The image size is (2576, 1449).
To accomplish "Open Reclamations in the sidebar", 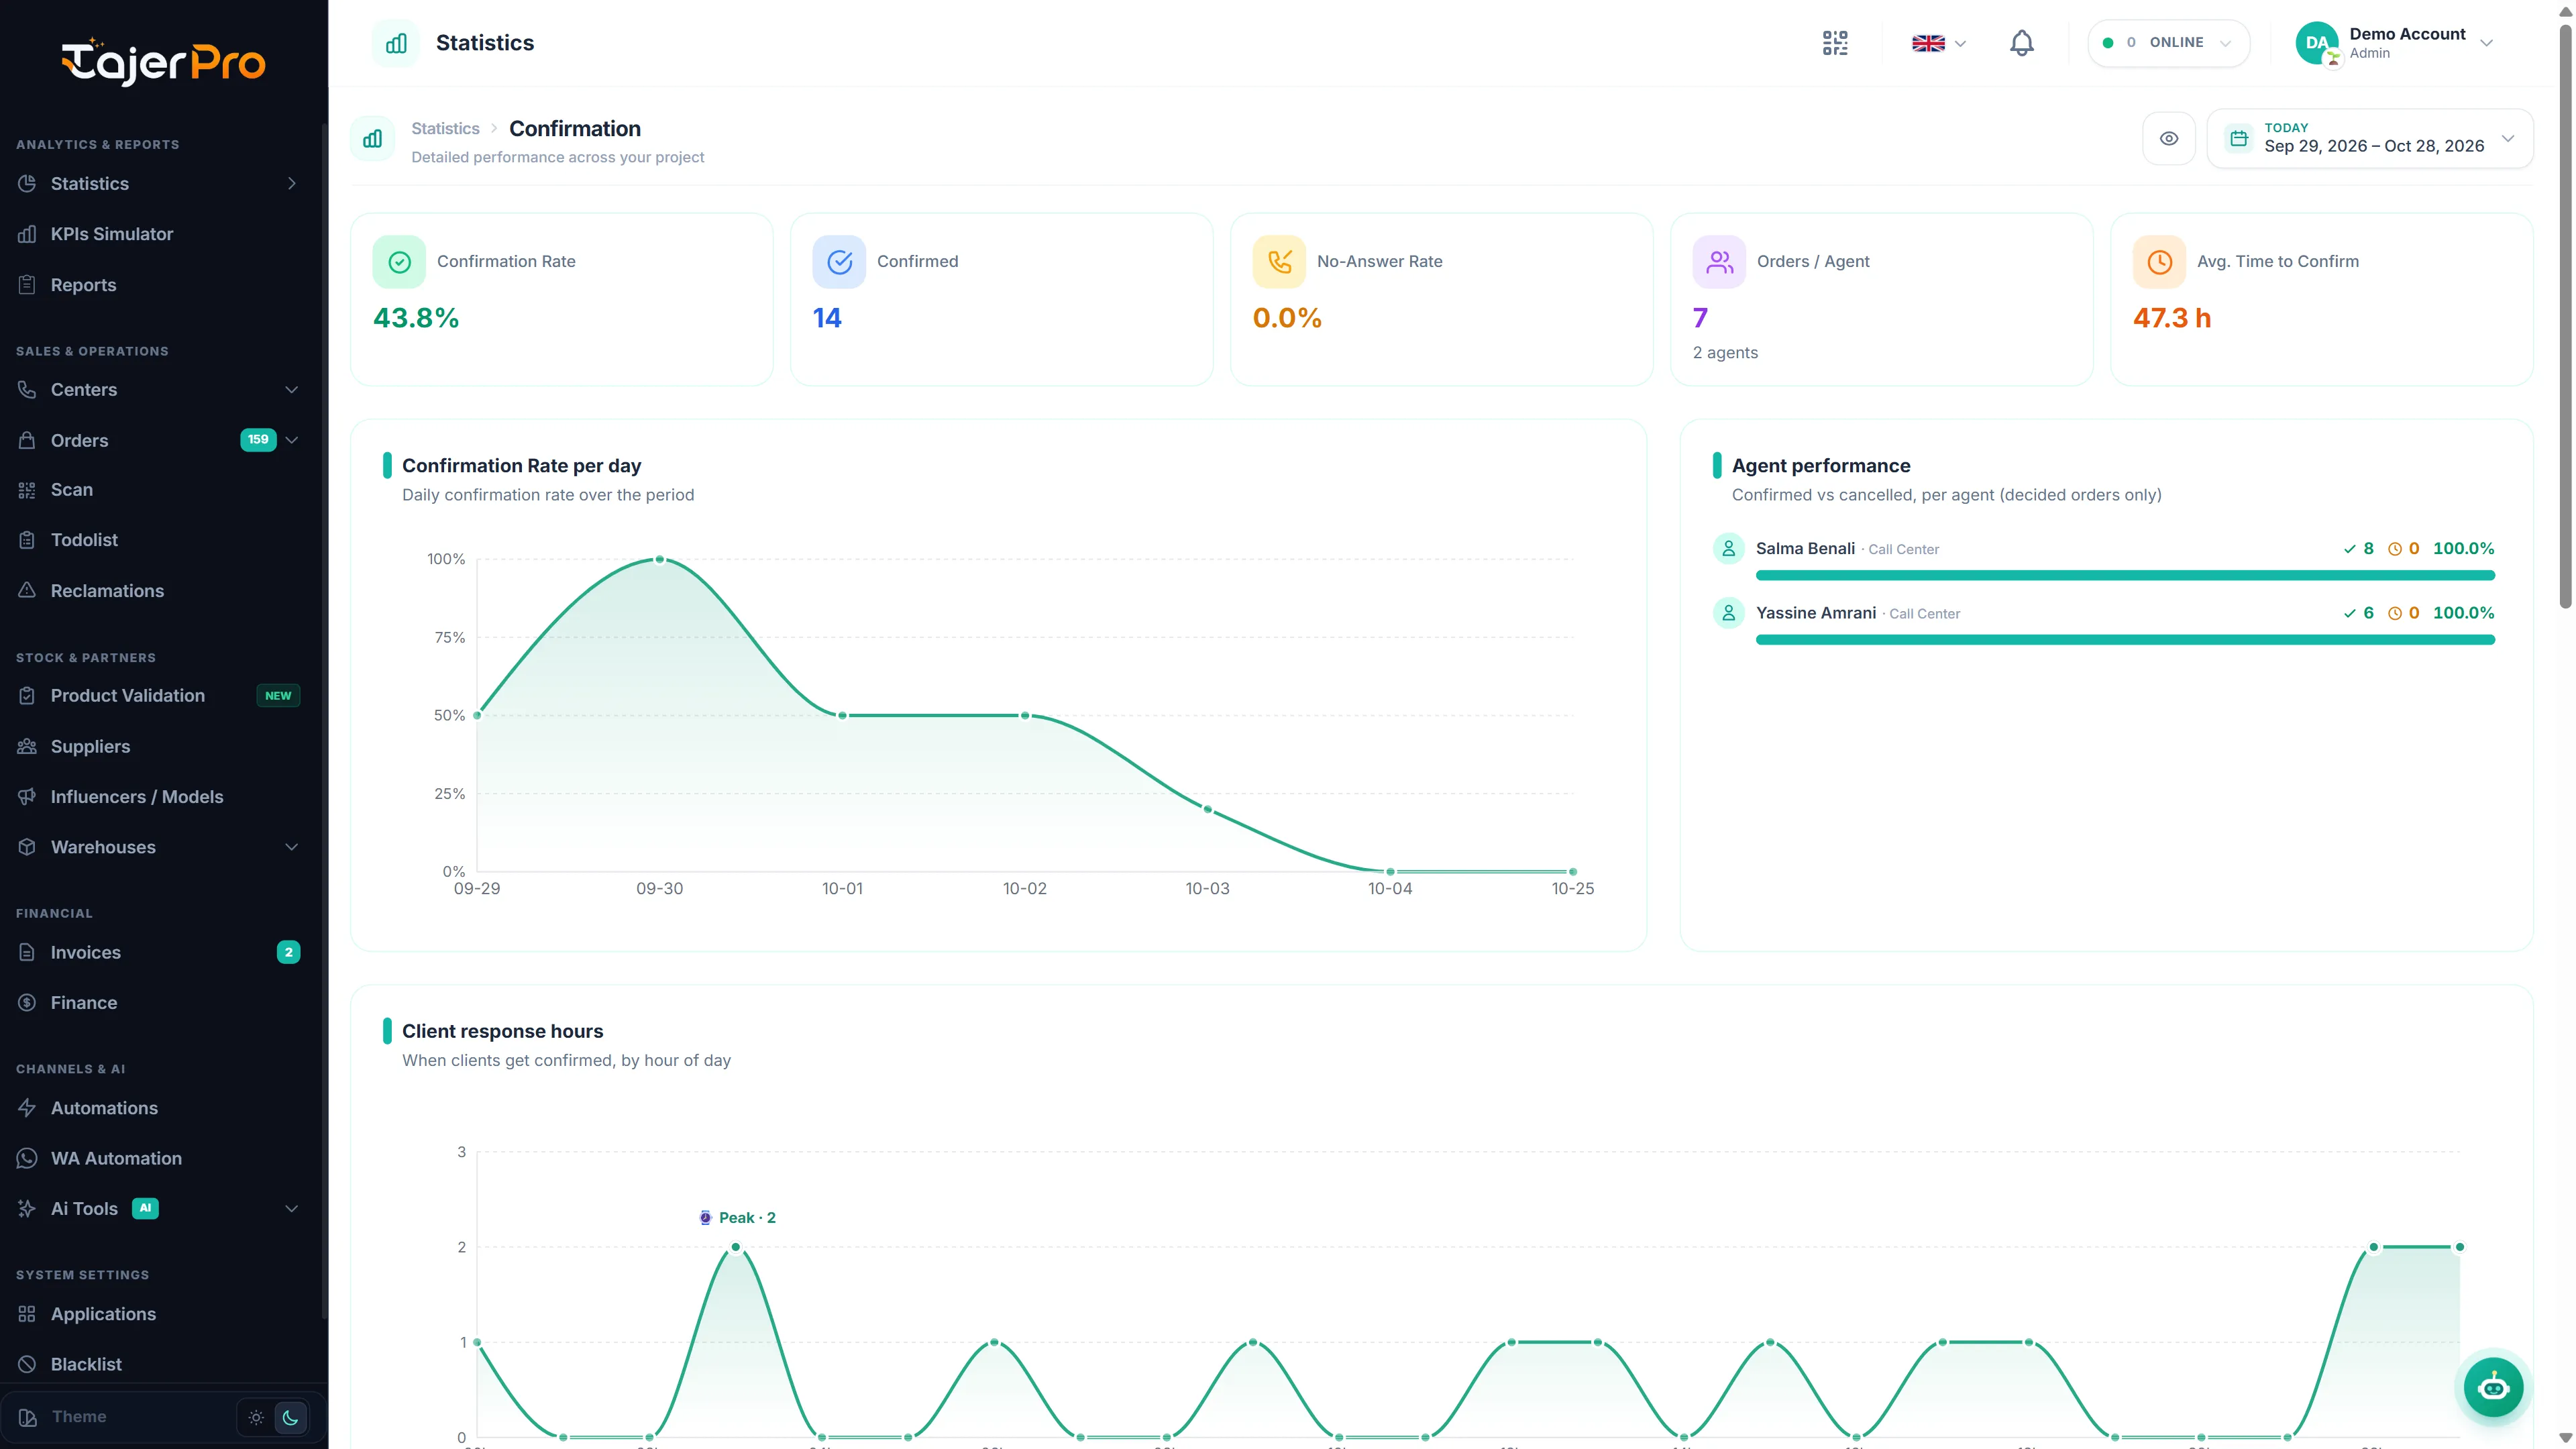I will click(x=158, y=591).
